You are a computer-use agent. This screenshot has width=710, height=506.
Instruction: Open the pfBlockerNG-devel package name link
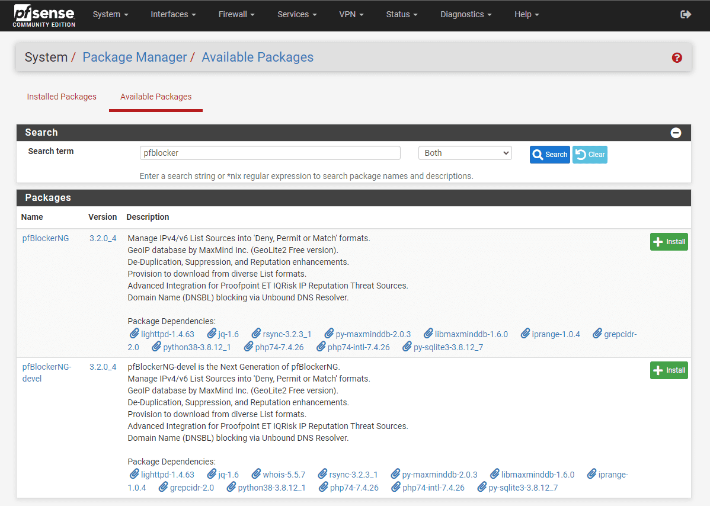point(47,373)
